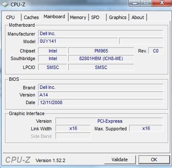Select the PM965 chipset field
This screenshot has width=172, height=168.
[x=101, y=51]
